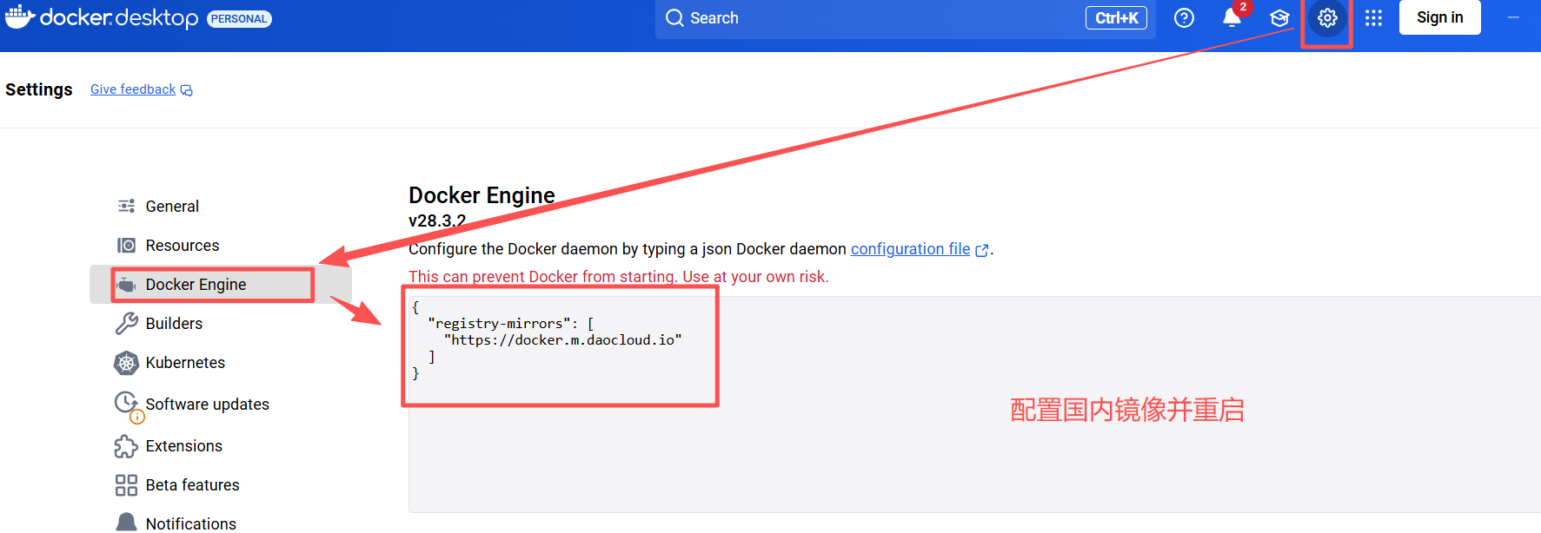Click the Ctrl+K shortcut badge
This screenshot has width=1541, height=533.
point(1116,18)
